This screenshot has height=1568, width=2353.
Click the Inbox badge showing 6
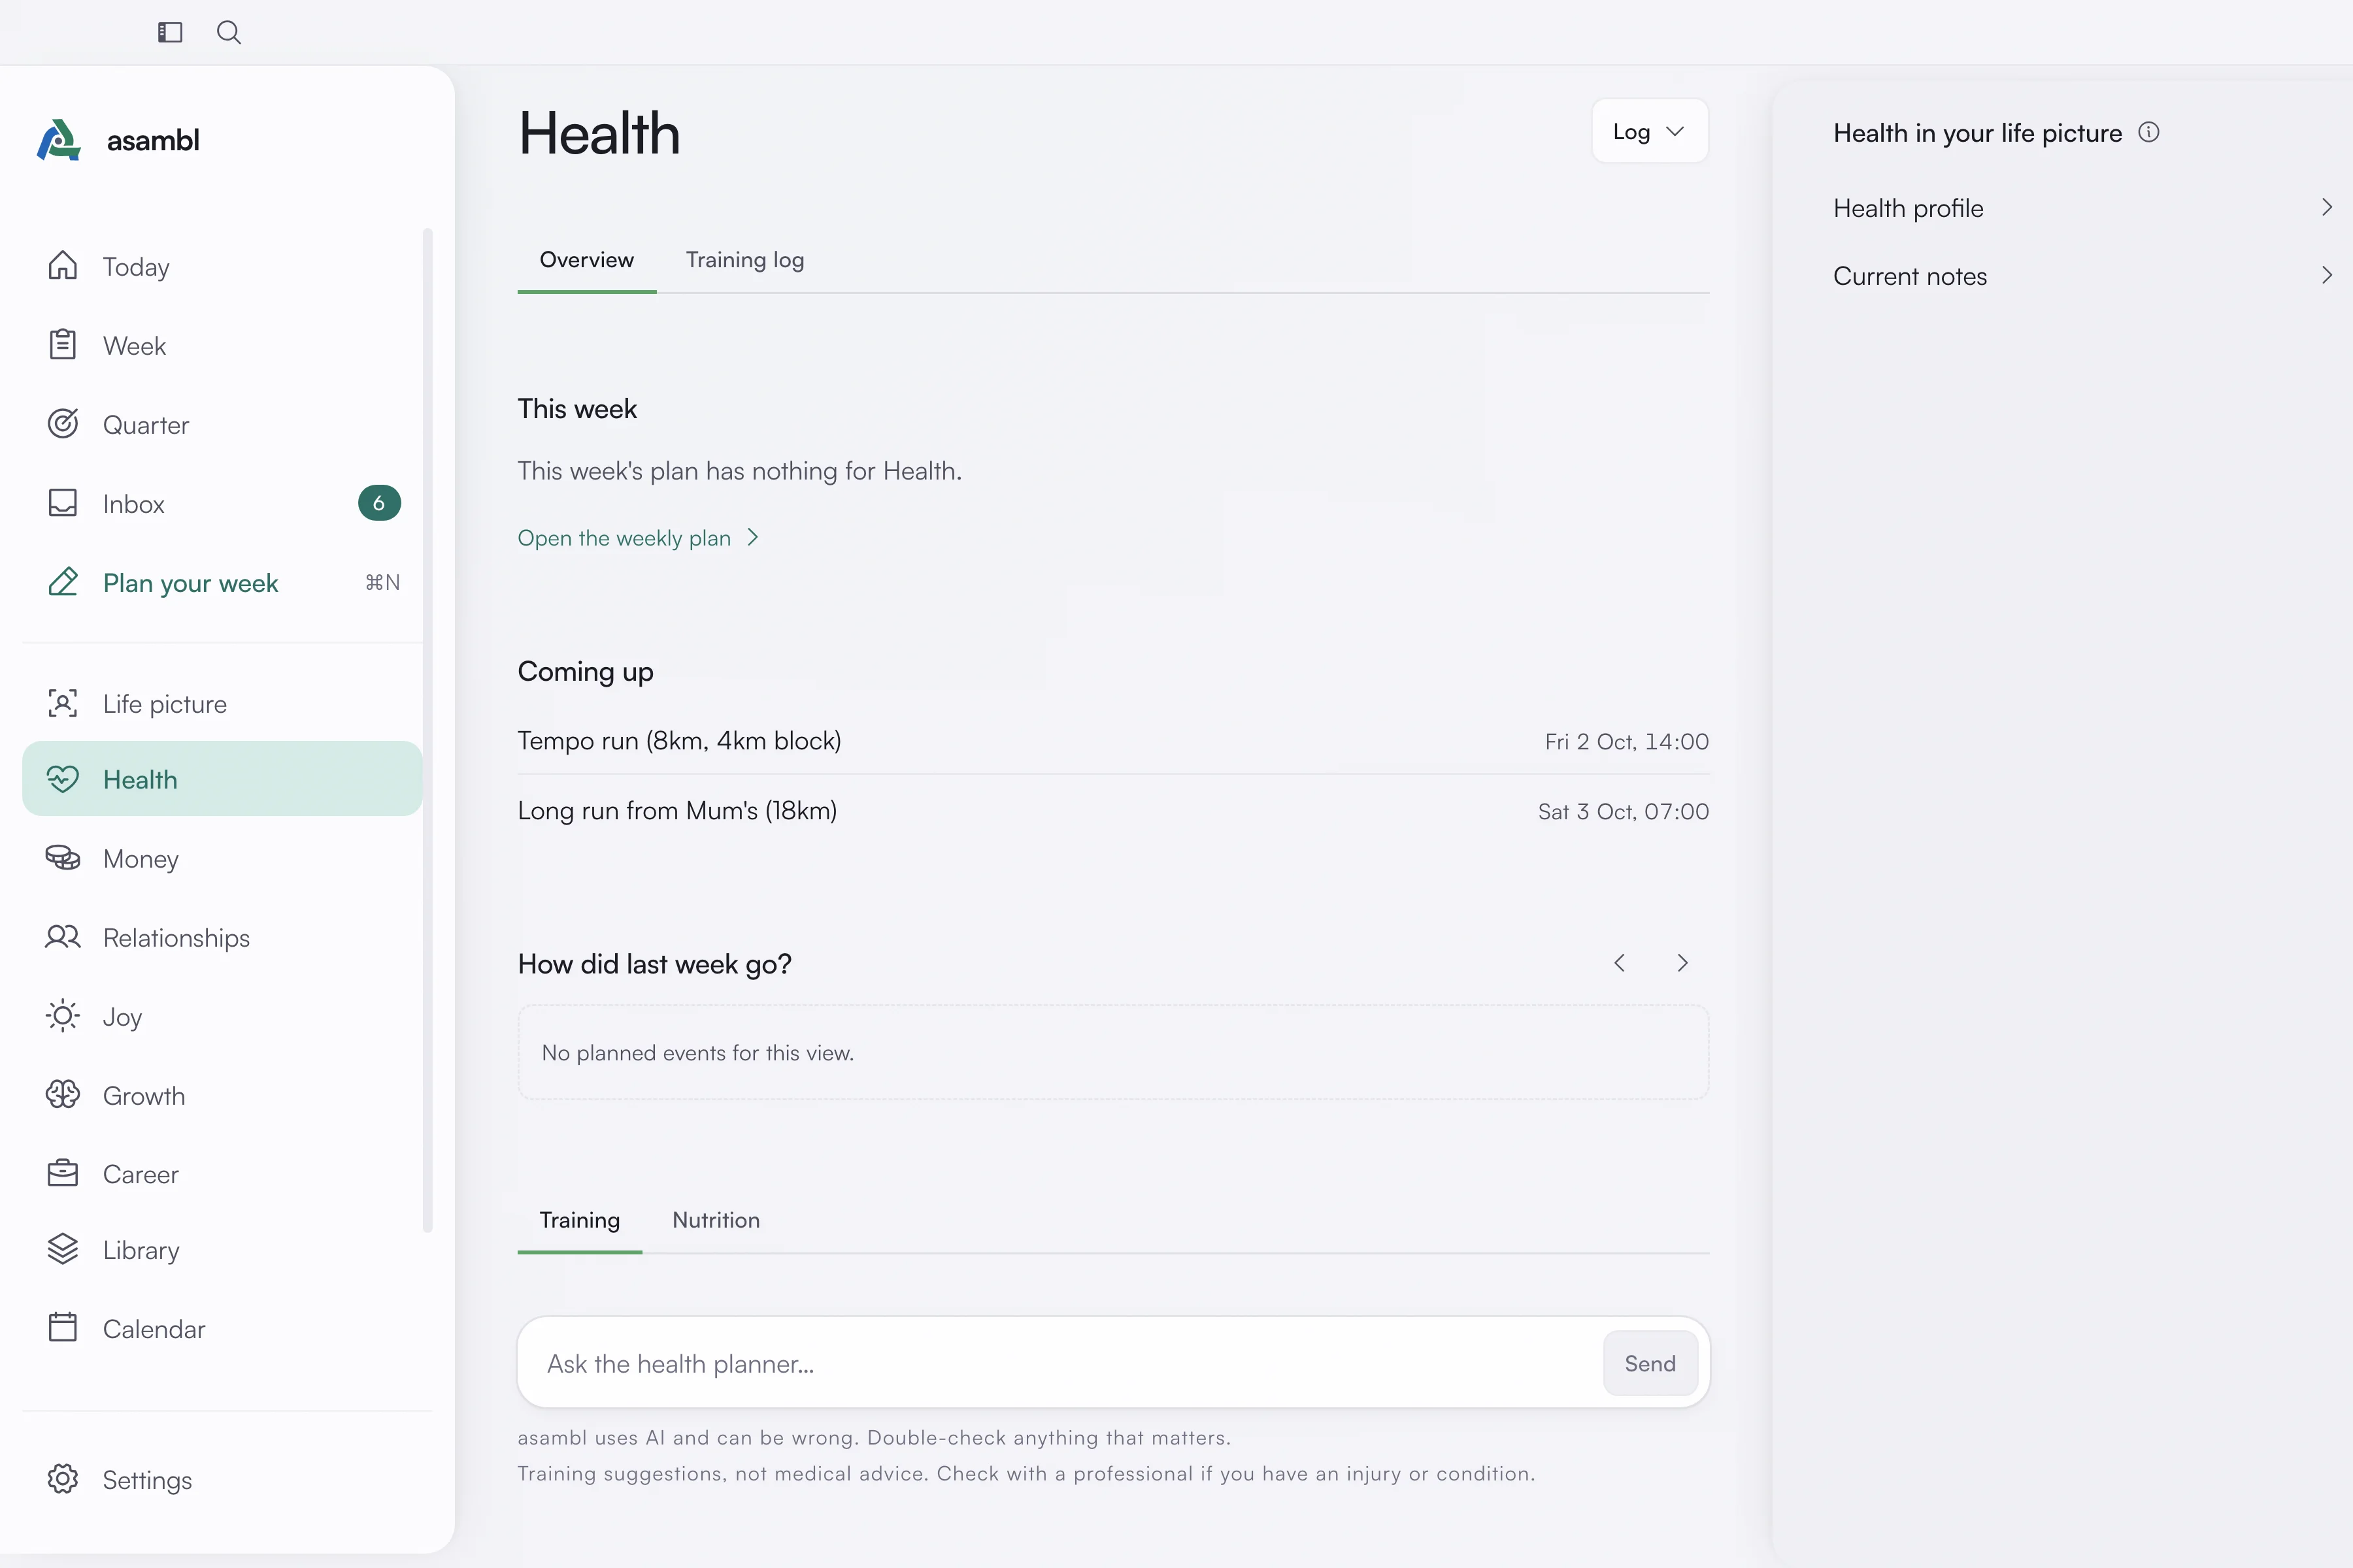click(x=379, y=503)
